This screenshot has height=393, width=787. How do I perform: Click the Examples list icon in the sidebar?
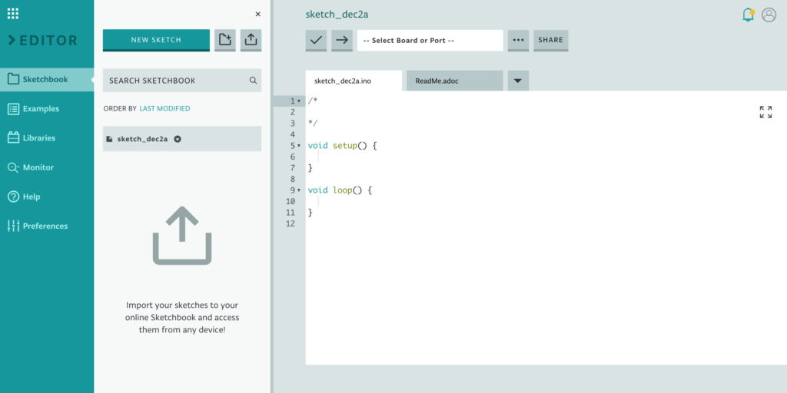[14, 109]
